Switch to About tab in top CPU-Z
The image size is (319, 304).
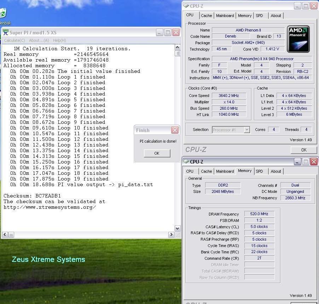[x=275, y=16]
